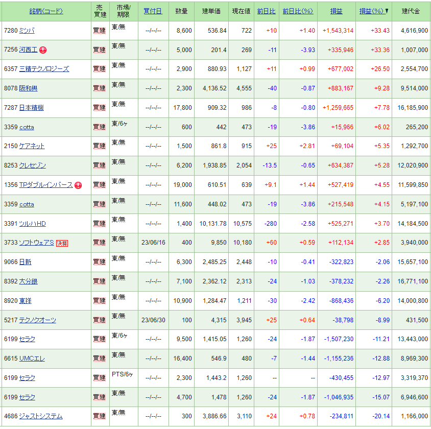
Task: Click the 23/06/16 purchase date cell
Action: tap(153, 243)
